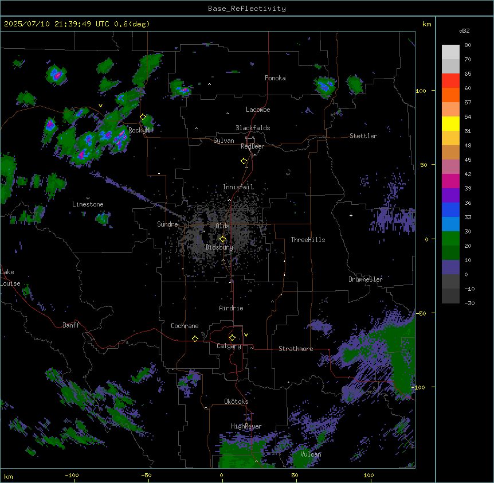Select the yellow diamond marker below Cochrane
This screenshot has height=483, width=494.
click(195, 338)
